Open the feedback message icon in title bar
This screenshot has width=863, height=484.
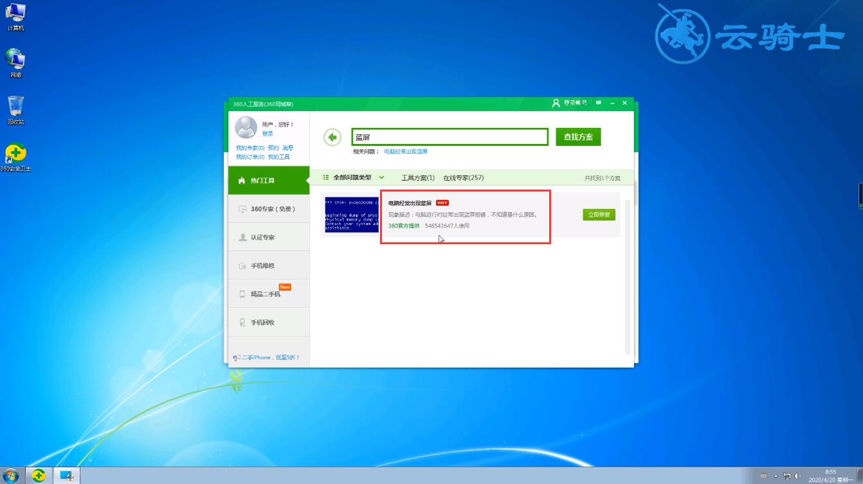599,103
